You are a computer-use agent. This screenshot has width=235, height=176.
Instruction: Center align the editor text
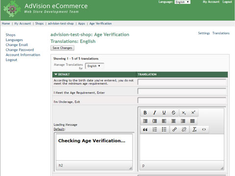click(173, 121)
